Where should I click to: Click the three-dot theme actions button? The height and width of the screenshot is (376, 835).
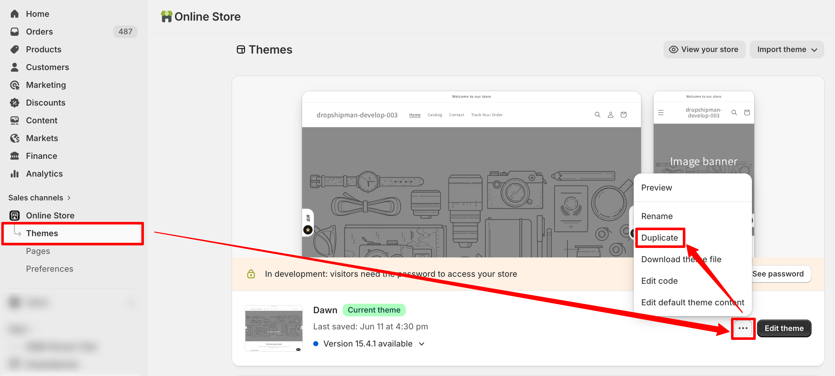click(743, 328)
